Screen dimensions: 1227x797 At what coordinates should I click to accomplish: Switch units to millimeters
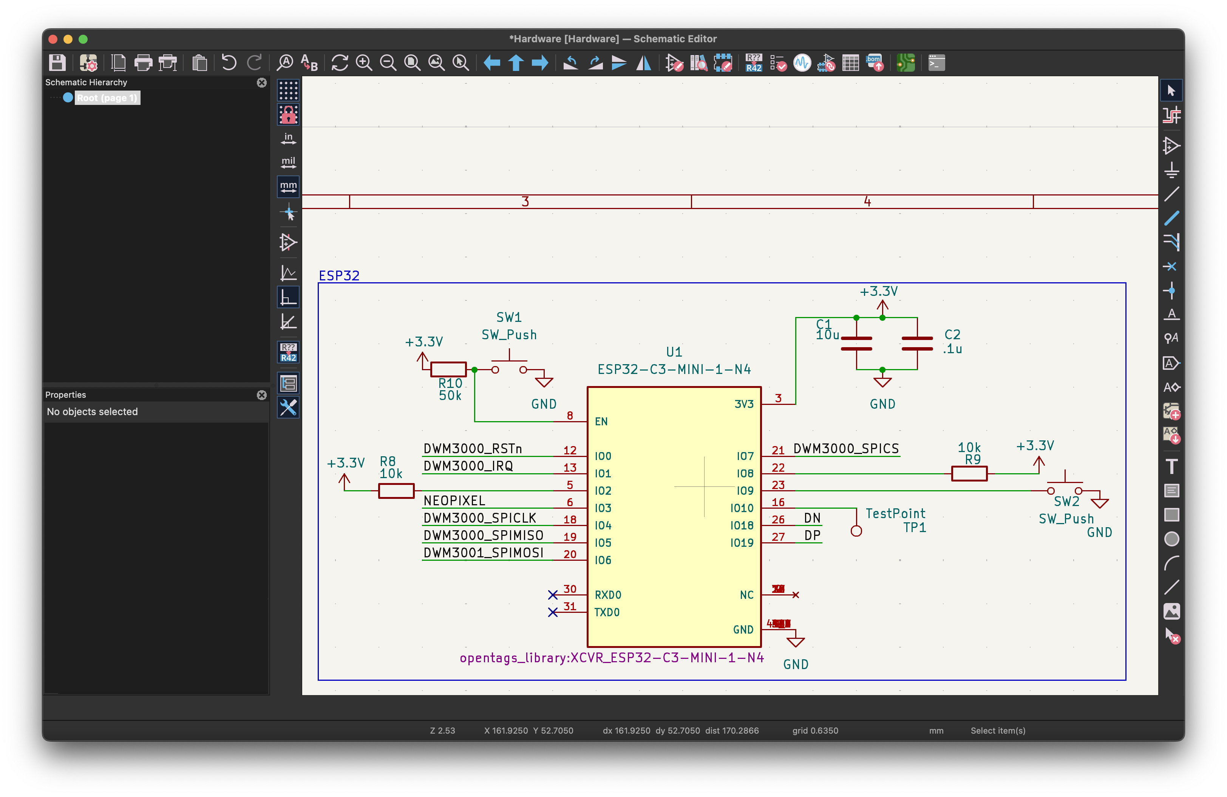coord(288,187)
